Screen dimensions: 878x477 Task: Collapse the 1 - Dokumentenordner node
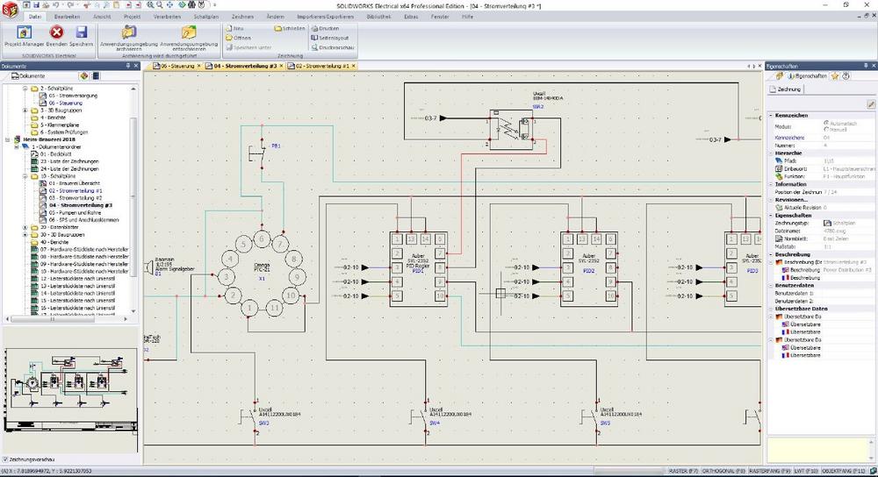(17, 146)
